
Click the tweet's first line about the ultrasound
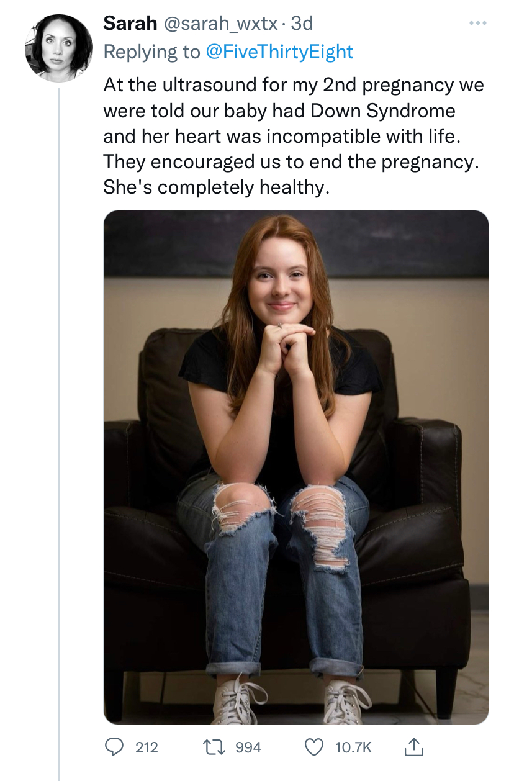pyautogui.click(x=293, y=84)
